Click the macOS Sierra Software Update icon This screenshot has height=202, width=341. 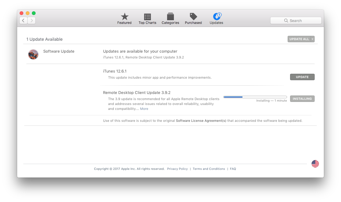click(x=33, y=54)
